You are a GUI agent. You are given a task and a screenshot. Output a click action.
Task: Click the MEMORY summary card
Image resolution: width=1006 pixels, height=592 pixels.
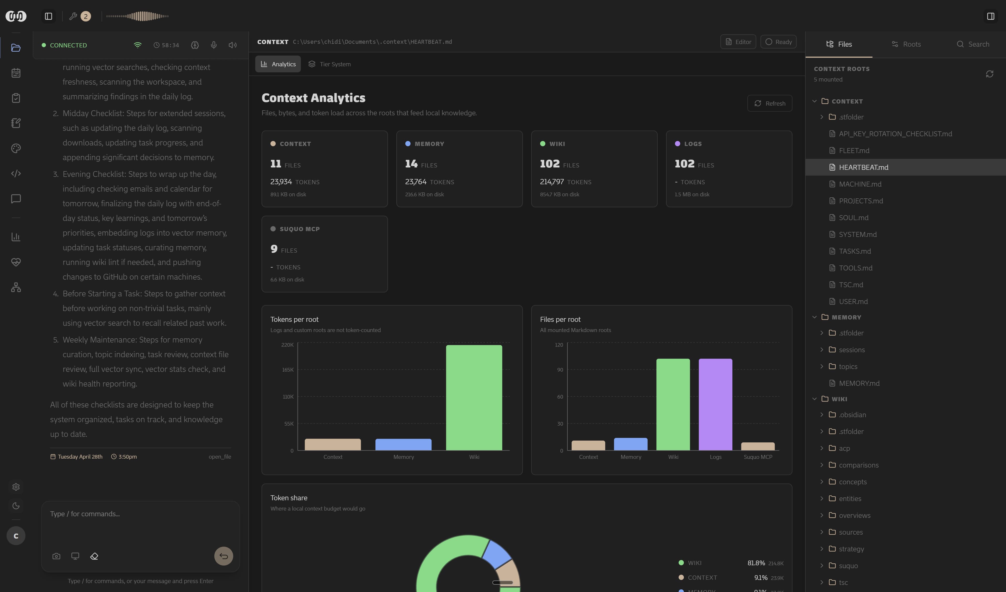(460, 169)
